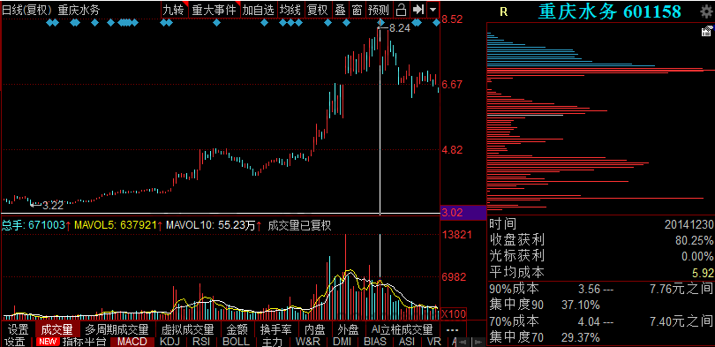This screenshot has width=715, height=347.
Task: Click the 日线(复权) period label
Action: click(26, 10)
